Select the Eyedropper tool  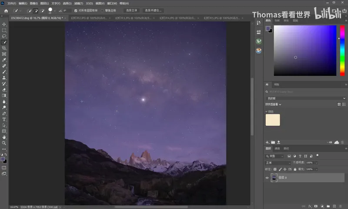(x=4, y=60)
